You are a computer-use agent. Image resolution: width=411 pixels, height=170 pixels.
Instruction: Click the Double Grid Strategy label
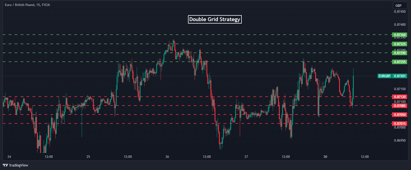tap(215, 19)
